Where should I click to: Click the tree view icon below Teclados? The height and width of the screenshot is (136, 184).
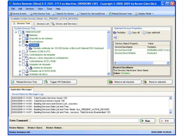115,38
